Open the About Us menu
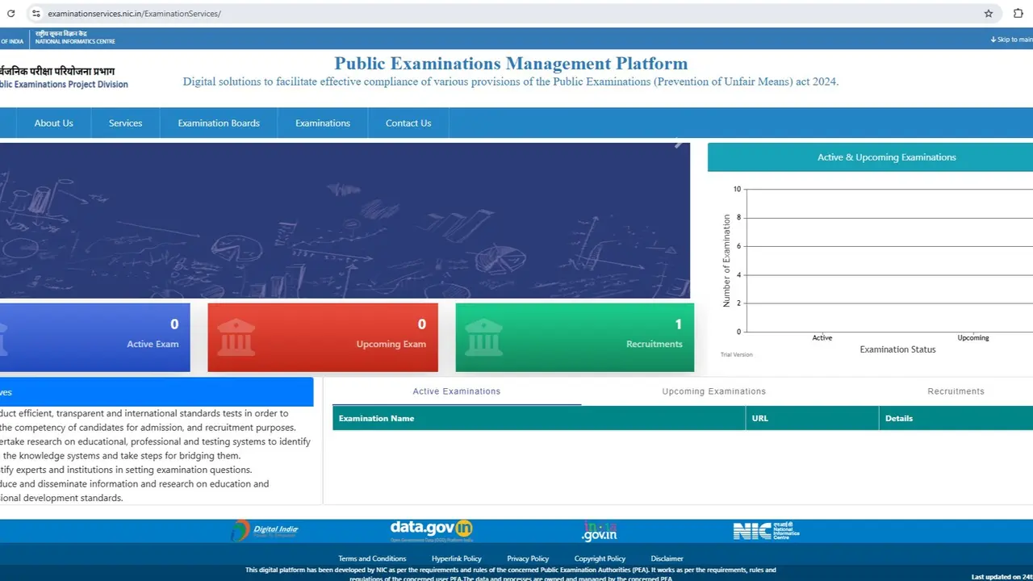Image resolution: width=1033 pixels, height=581 pixels. point(53,123)
